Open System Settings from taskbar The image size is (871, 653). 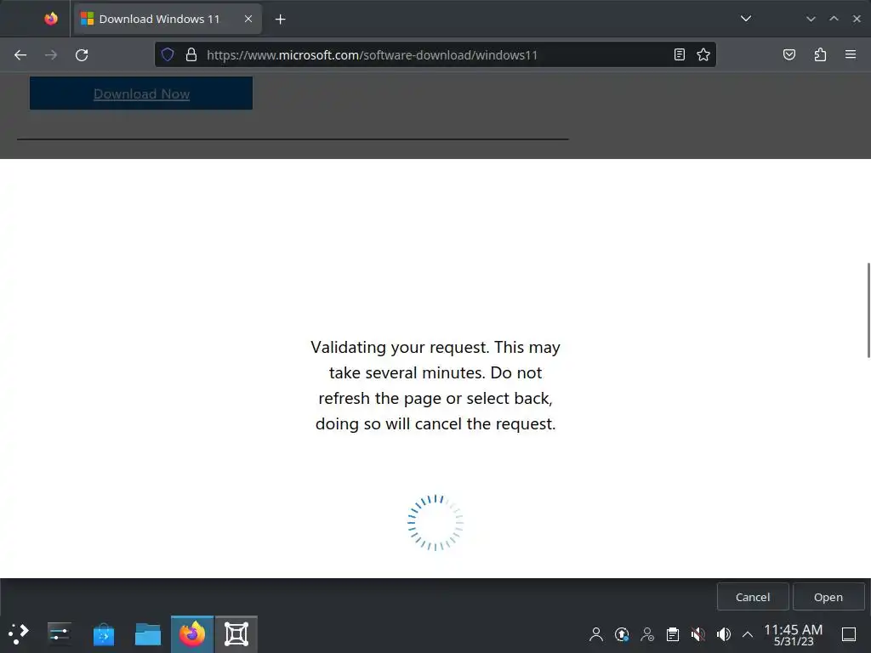[x=60, y=633]
